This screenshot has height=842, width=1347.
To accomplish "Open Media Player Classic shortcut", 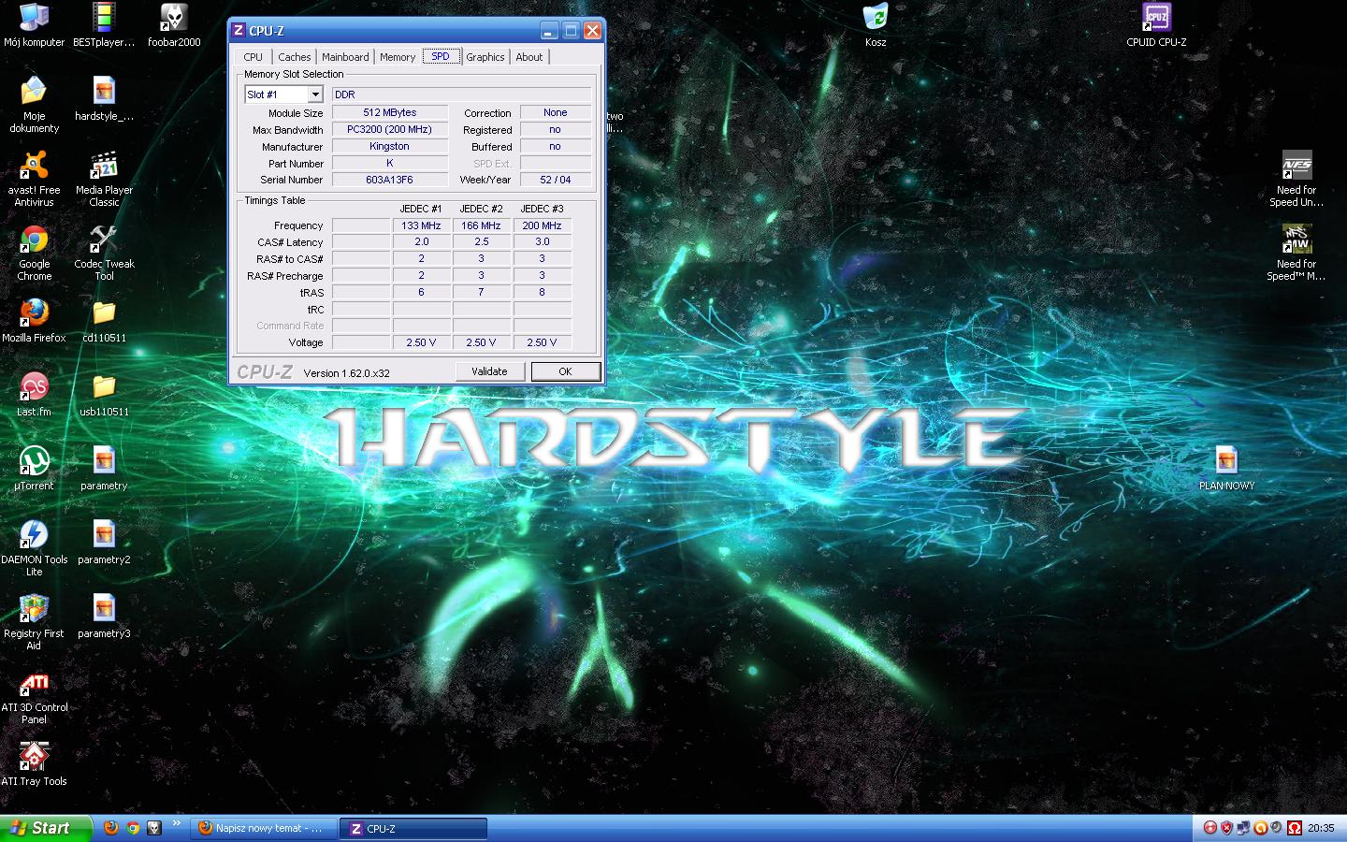I will 104,167.
